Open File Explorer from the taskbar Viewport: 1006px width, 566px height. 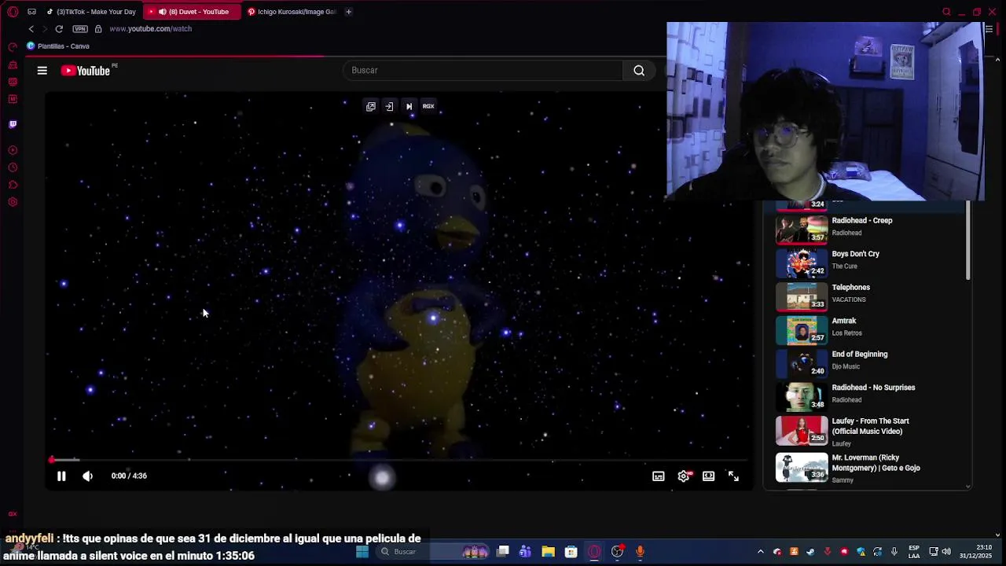(548, 552)
